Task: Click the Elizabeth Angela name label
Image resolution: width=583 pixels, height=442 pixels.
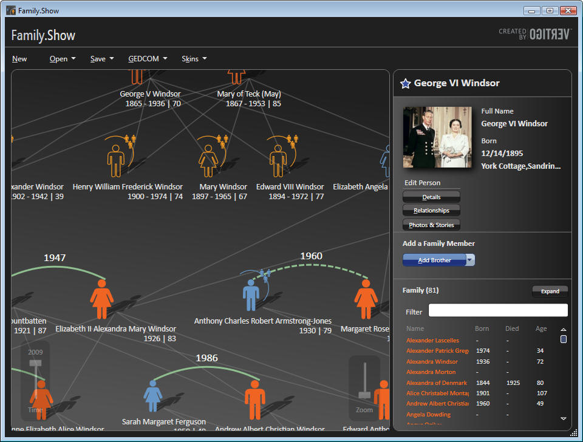Action: tap(360, 186)
